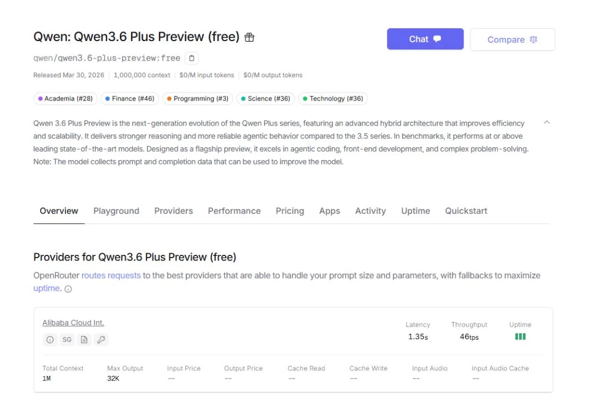The width and height of the screenshot is (599, 417).
Task: Click the Academia (#28) category tag
Action: (65, 99)
